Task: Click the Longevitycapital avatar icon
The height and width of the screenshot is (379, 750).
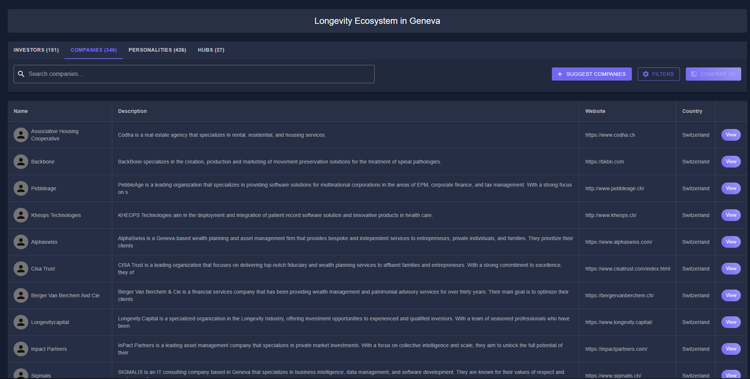Action: click(x=21, y=322)
